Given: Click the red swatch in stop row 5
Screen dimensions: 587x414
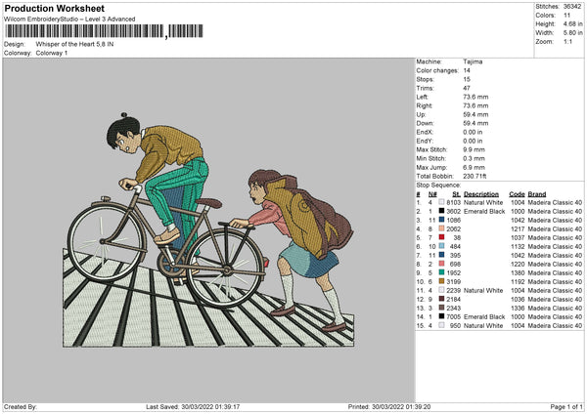Looking at the screenshot, I should 442,237.
